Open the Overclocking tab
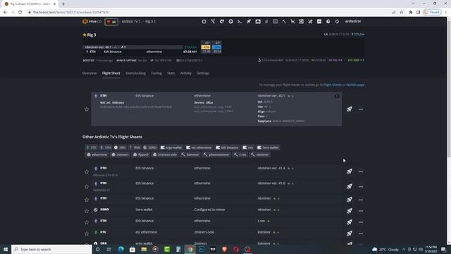The width and height of the screenshot is (451, 254). click(x=135, y=73)
